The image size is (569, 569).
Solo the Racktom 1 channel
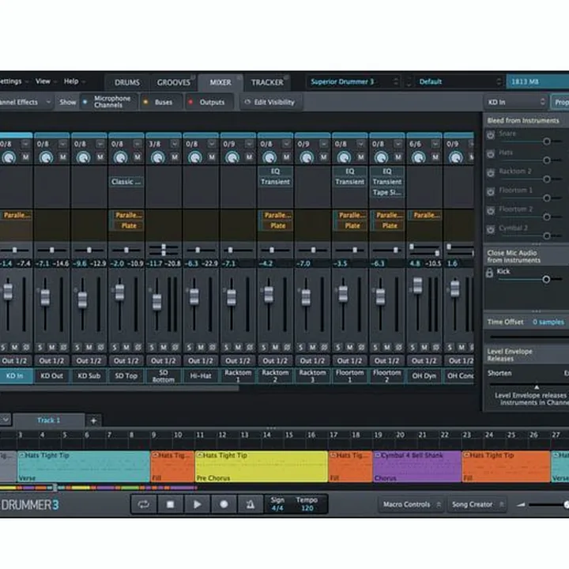coord(227,347)
